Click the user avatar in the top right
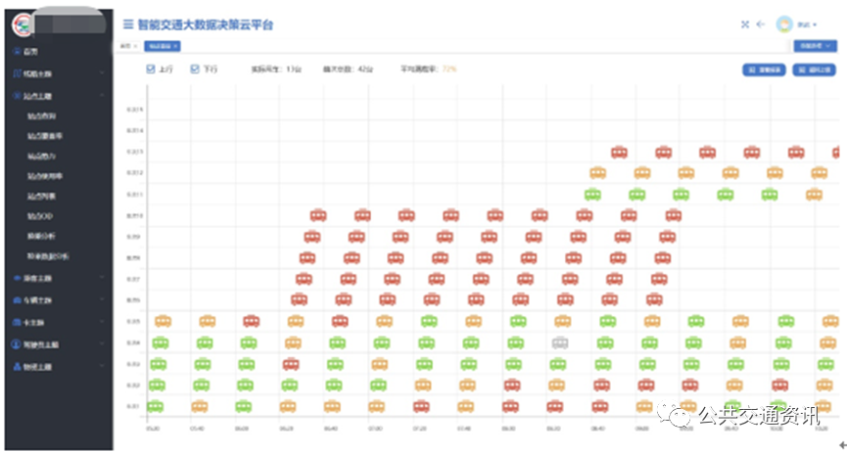This screenshot has height=452, width=847. click(x=784, y=24)
